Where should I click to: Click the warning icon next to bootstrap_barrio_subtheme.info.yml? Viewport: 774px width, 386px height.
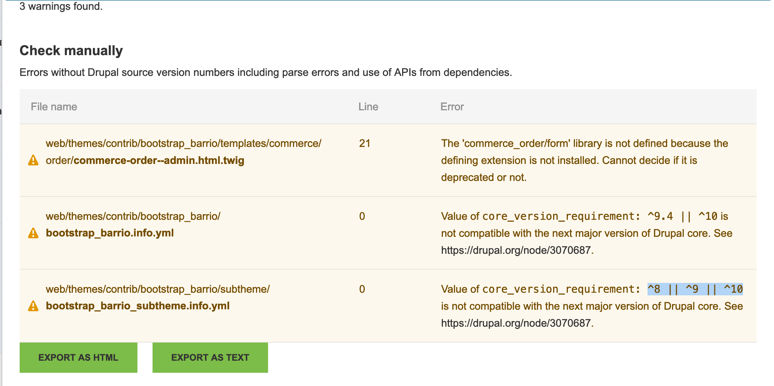32,306
